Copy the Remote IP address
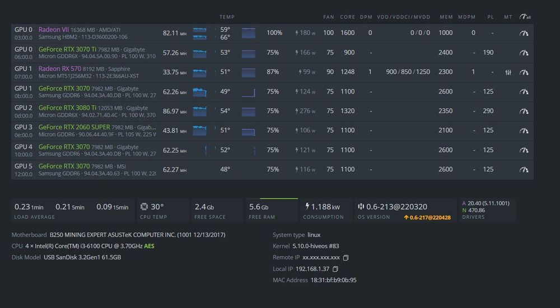 pyautogui.click(x=346, y=258)
